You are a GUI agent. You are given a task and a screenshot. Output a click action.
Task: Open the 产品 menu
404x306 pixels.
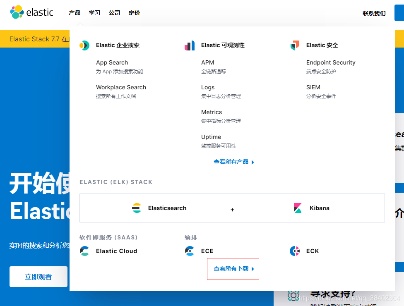point(75,13)
